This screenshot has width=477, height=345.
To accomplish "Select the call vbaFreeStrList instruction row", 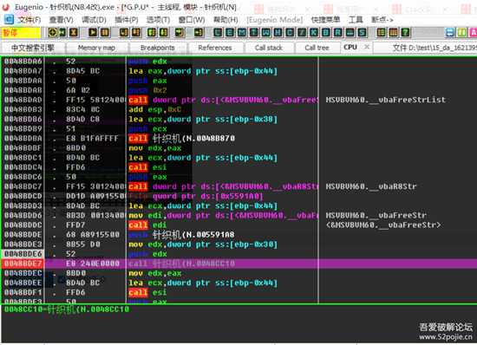I will coord(238,100).
